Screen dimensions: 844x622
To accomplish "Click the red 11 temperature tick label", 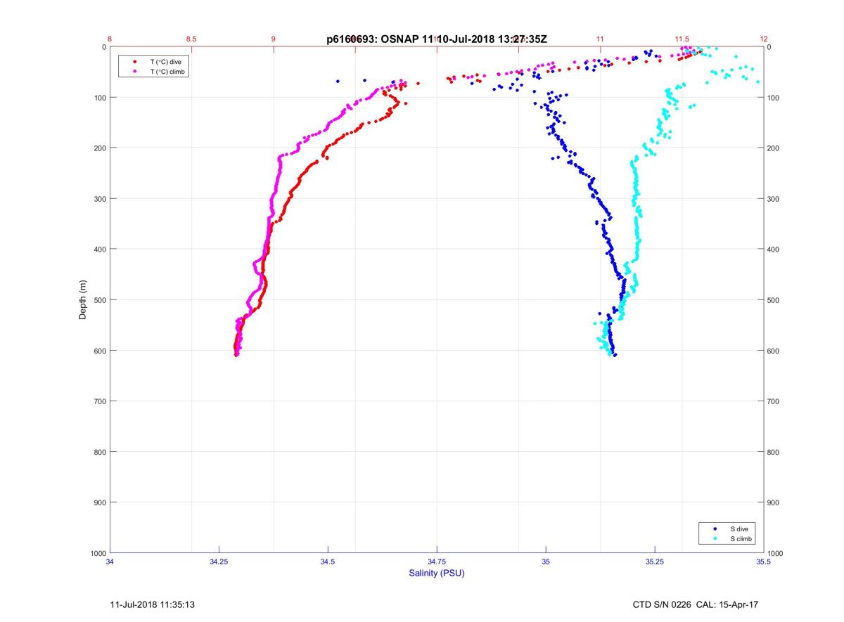I will (600, 39).
